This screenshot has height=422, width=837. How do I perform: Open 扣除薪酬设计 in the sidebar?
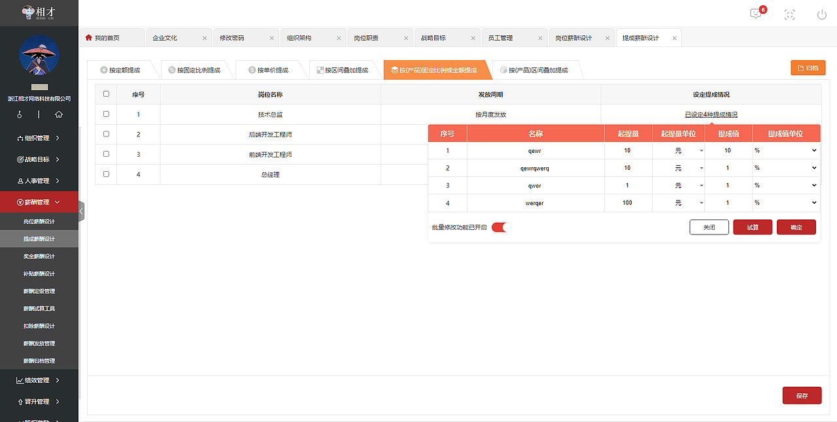click(39, 326)
